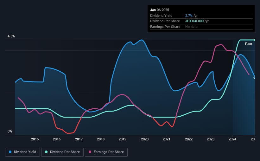Click the 2019 x-axis label
Image resolution: width=260 pixels, height=161 pixels.
(x=123, y=139)
